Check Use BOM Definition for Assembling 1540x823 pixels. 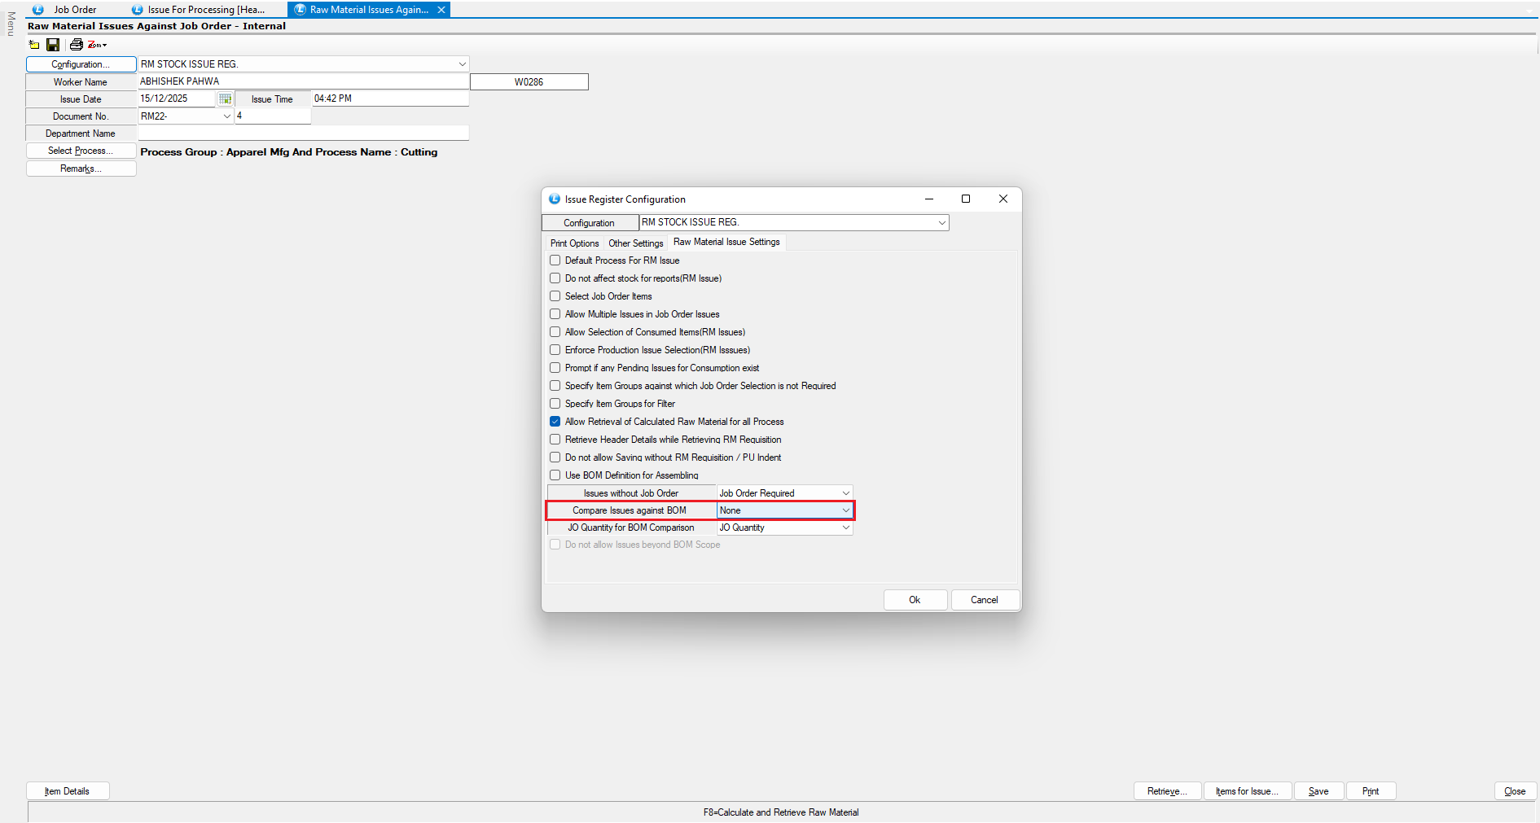[x=555, y=475]
